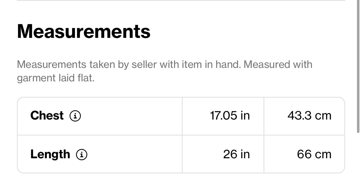Click the "cm" unit beside 66
The height and width of the screenshot is (195, 362).
coord(323,155)
